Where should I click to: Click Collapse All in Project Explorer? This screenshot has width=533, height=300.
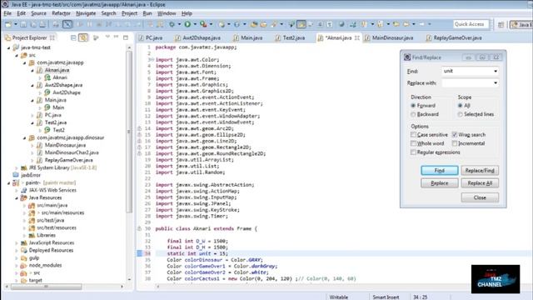click(73, 37)
